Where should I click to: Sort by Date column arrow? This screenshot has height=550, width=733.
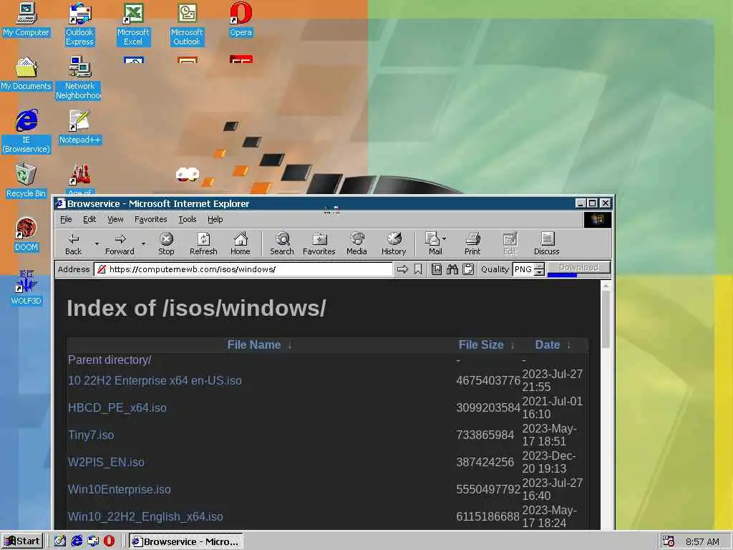[x=568, y=346]
